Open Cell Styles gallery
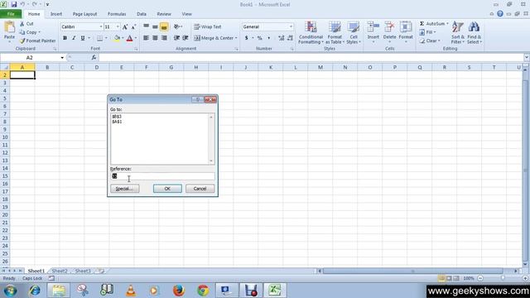Viewport: 530px width, 298px height. pyautogui.click(x=354, y=32)
